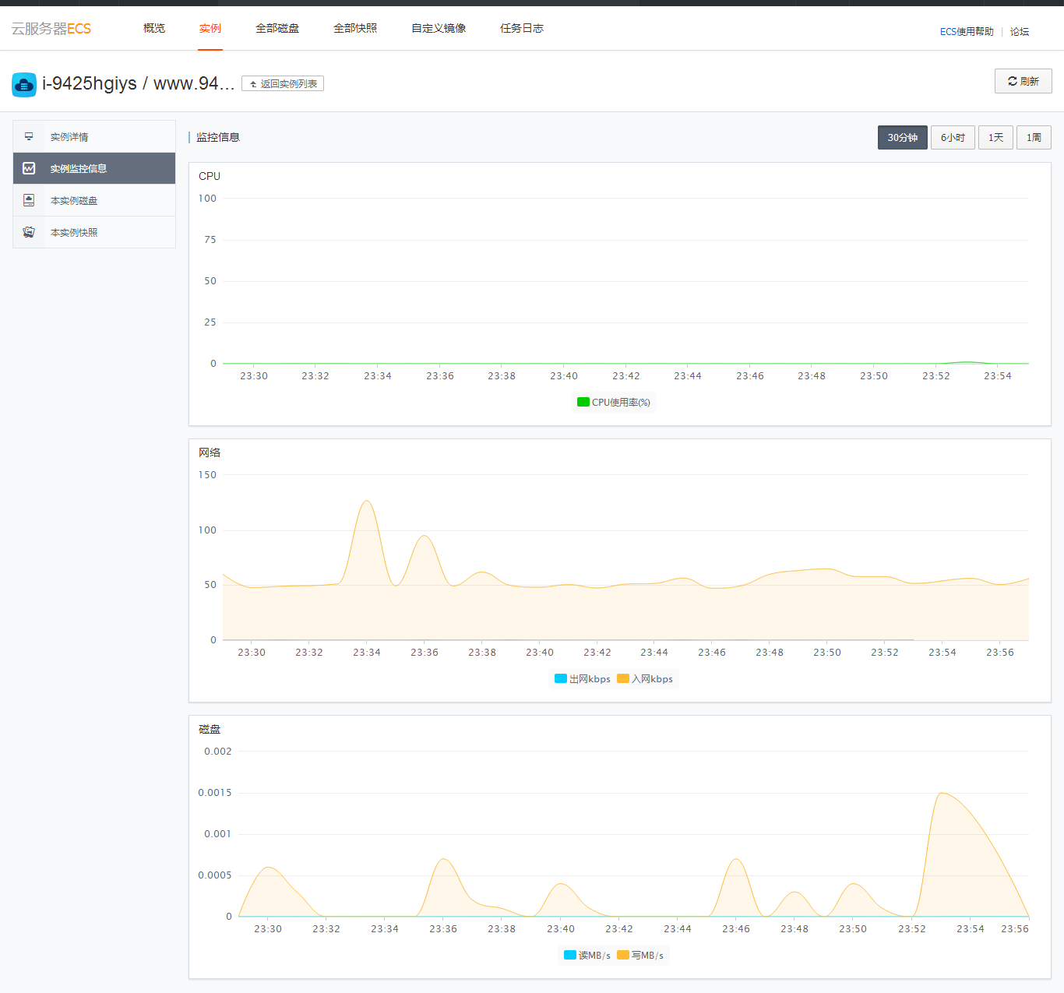This screenshot has height=993, width=1064.
Task: Toggle CPU使用率(%) legend series
Action: [614, 402]
